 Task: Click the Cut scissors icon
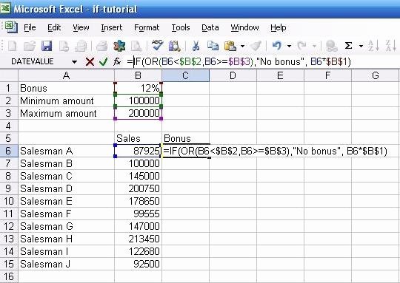tap(196, 46)
